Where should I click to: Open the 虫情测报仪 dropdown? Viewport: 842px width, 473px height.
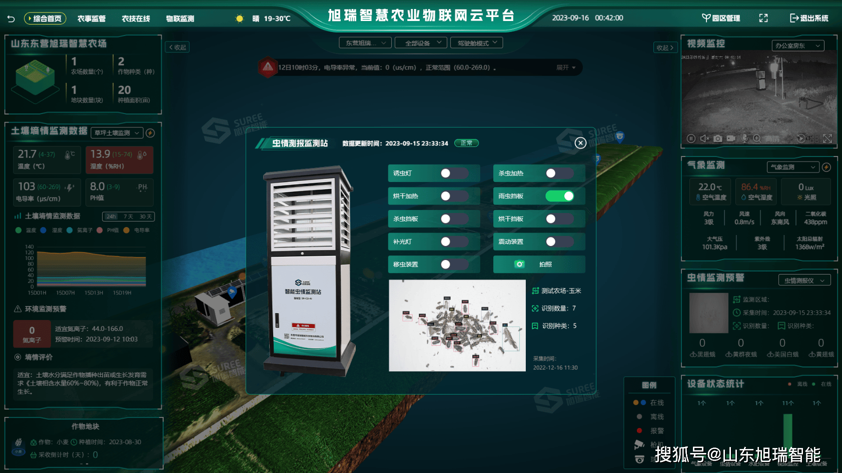804,280
